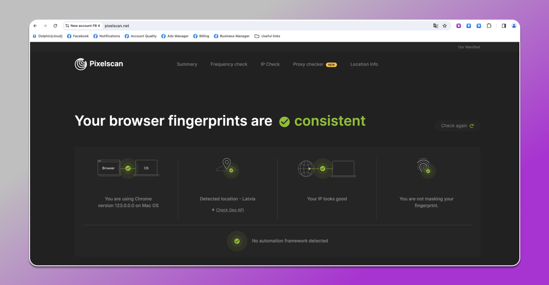
Task: Click the Pixelscan logo
Action: (x=99, y=64)
